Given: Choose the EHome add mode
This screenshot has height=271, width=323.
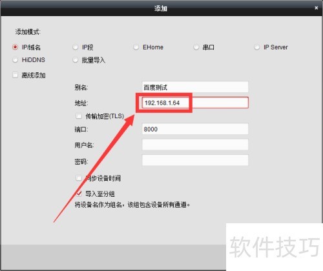Looking at the screenshot, I should coord(136,47).
